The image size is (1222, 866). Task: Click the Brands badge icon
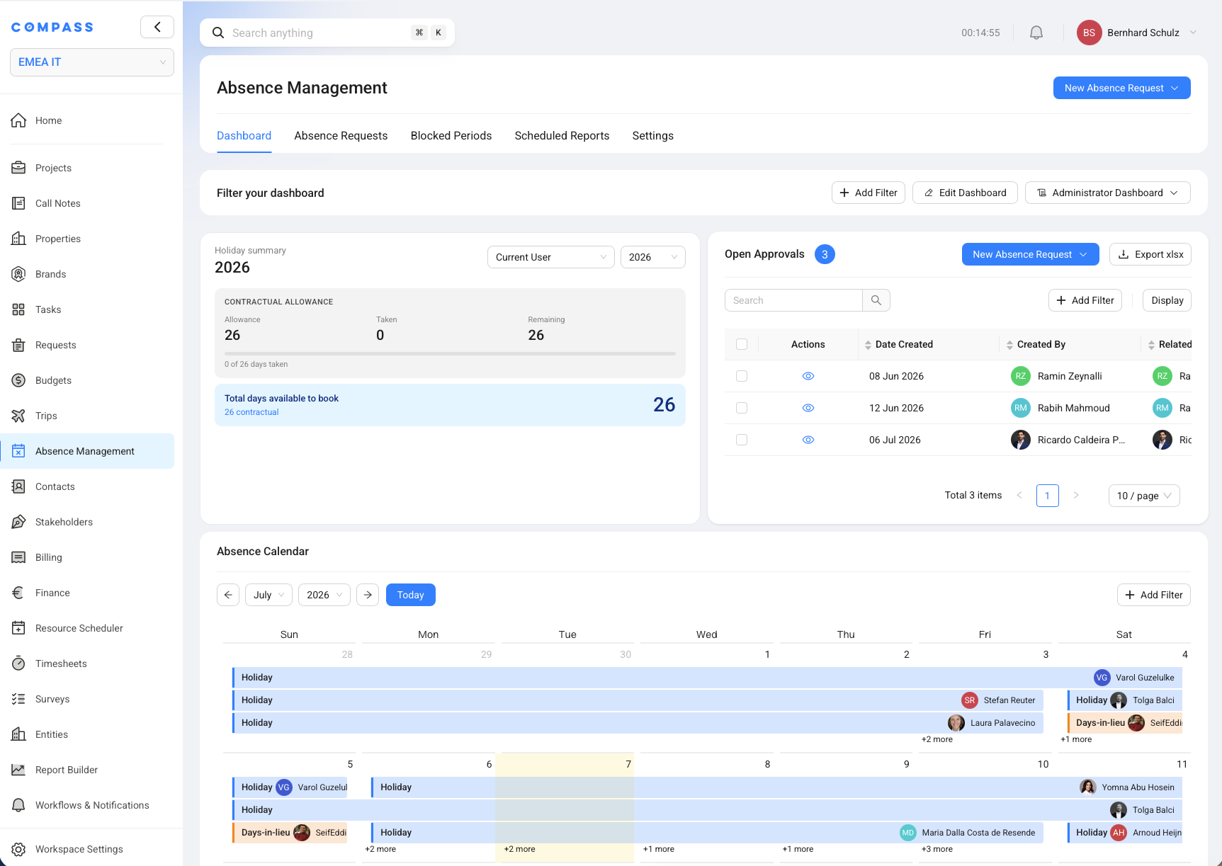19,274
